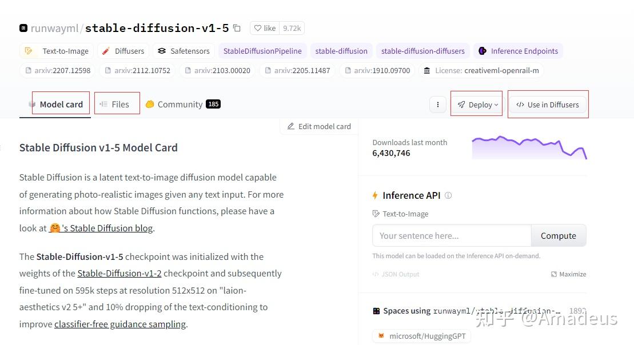Click the Edit model card button
The height and width of the screenshot is (345, 634).
click(319, 126)
